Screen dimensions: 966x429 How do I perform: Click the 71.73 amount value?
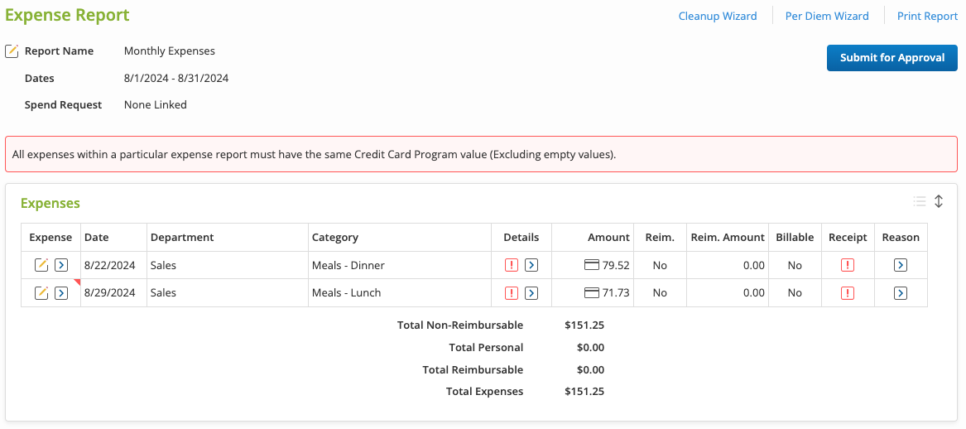(x=616, y=293)
